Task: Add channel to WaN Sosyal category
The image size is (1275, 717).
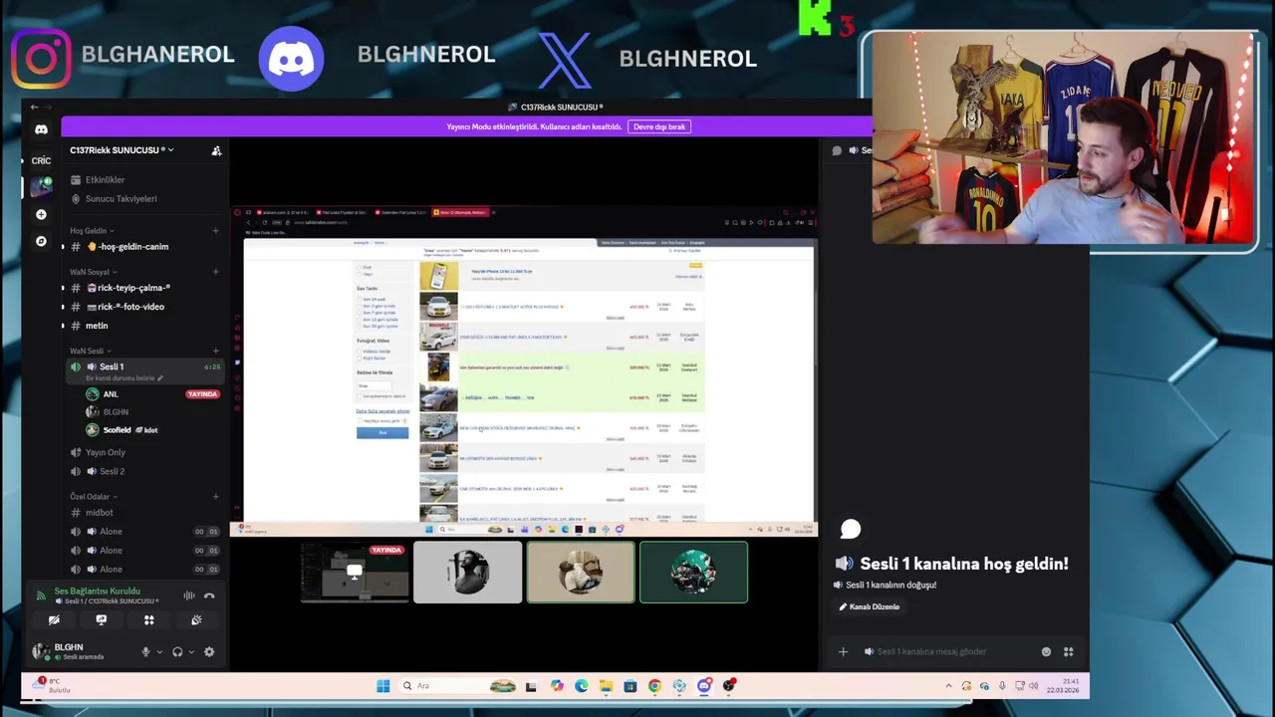Action: click(x=215, y=272)
